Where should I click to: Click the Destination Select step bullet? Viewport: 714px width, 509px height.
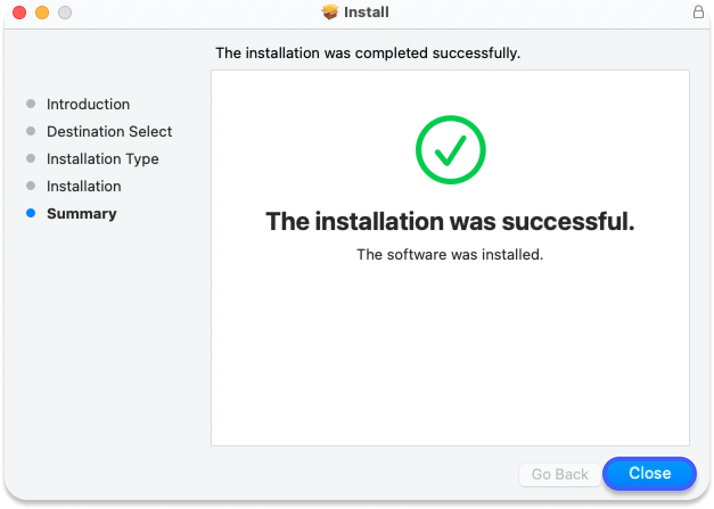[31, 131]
